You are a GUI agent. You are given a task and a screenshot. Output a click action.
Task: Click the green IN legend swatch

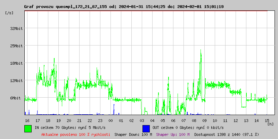[28, 128]
